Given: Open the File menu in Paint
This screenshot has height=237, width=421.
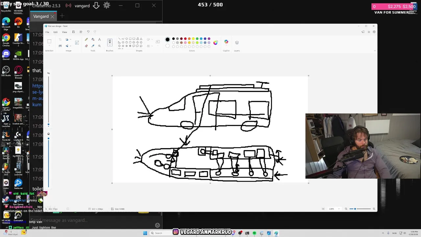Looking at the screenshot, I should [x=47, y=32].
